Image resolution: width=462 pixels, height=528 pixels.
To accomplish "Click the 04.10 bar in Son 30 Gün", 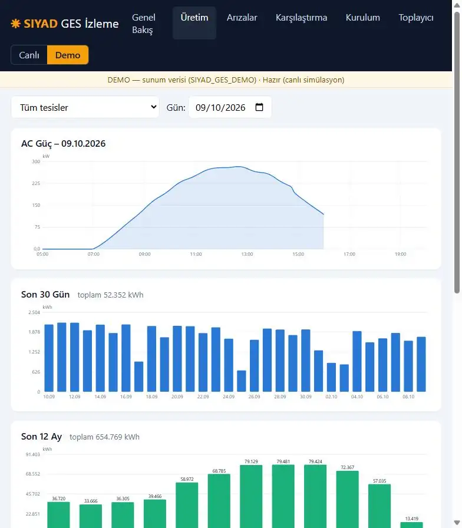I will coord(357,361).
